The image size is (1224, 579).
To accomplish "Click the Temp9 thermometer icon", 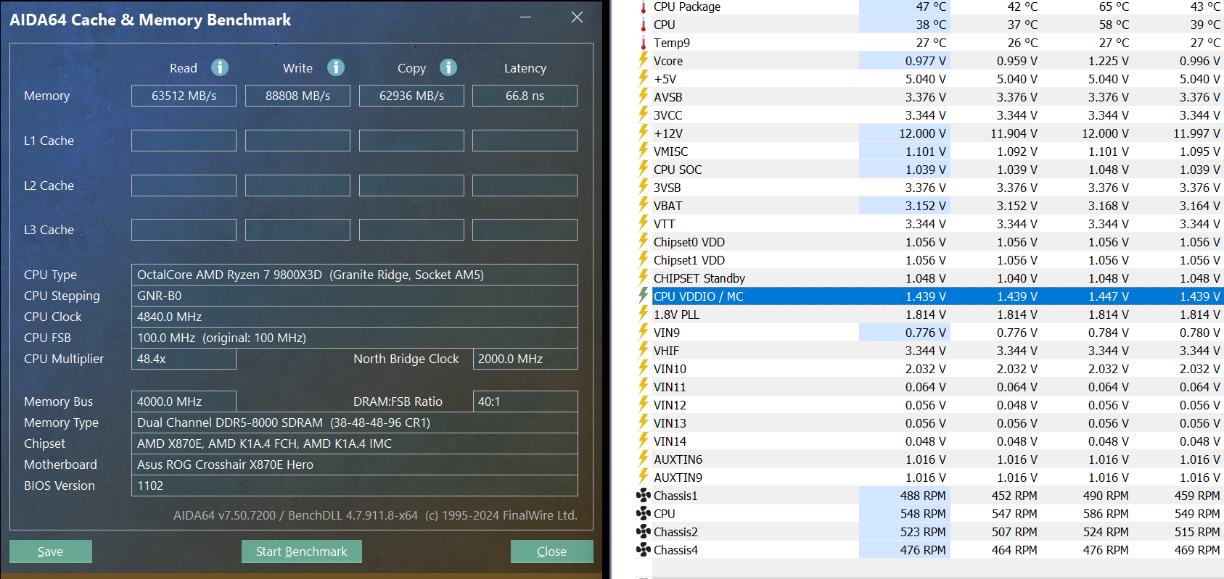I will point(643,43).
